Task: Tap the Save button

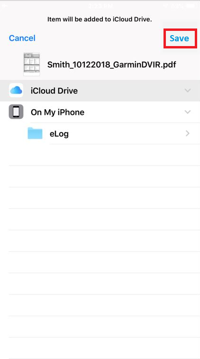Action: pos(180,38)
